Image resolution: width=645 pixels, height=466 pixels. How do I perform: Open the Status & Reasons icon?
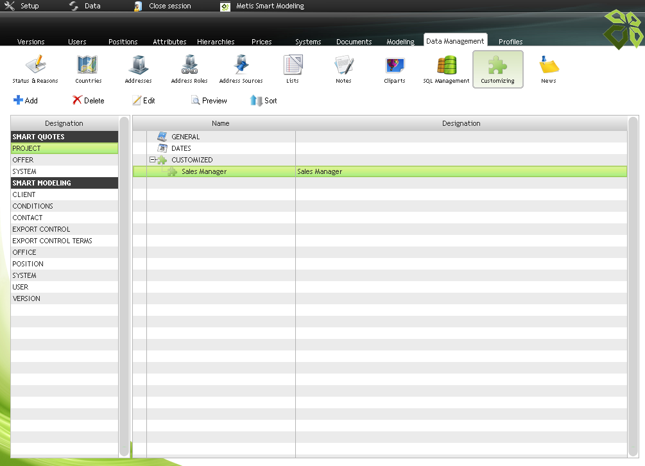click(35, 66)
